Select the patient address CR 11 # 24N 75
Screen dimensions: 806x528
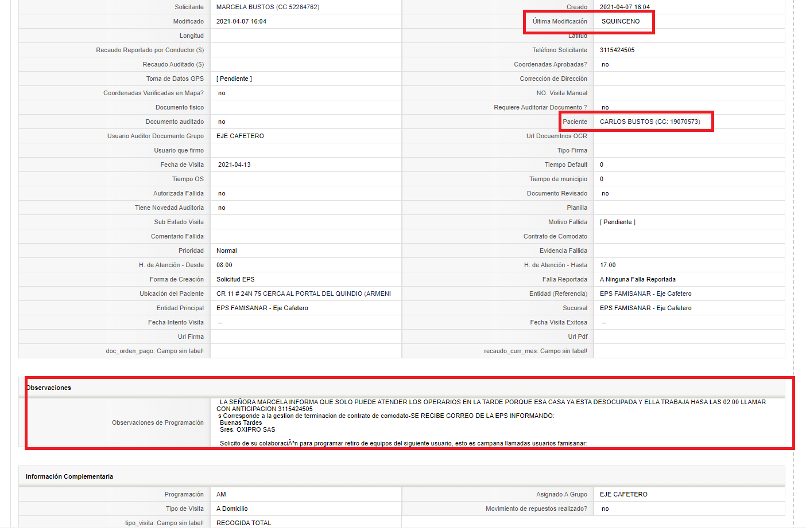click(x=304, y=294)
